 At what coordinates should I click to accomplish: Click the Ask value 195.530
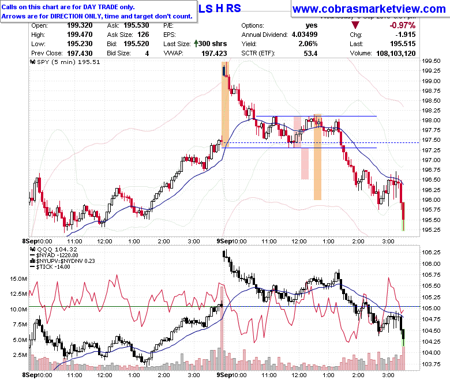(136, 25)
